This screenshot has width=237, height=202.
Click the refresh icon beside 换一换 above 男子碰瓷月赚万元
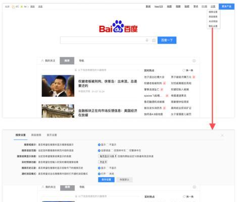coord(183,70)
